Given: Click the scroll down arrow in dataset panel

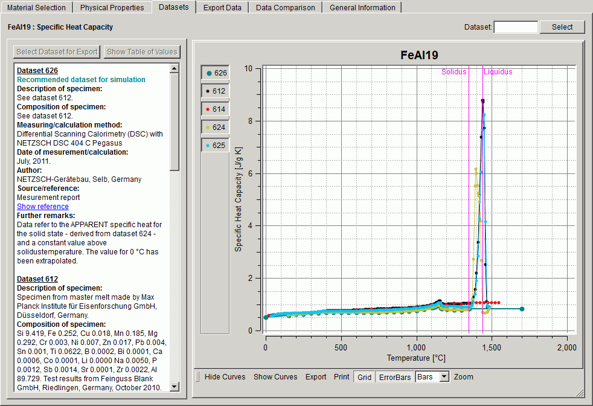Looking at the screenshot, I should 175,387.
